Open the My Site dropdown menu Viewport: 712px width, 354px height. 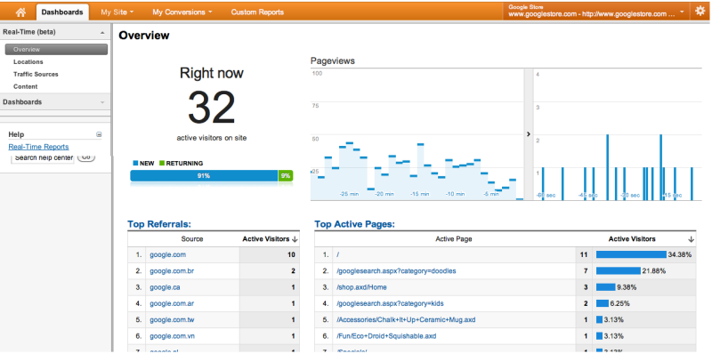pyautogui.click(x=117, y=12)
